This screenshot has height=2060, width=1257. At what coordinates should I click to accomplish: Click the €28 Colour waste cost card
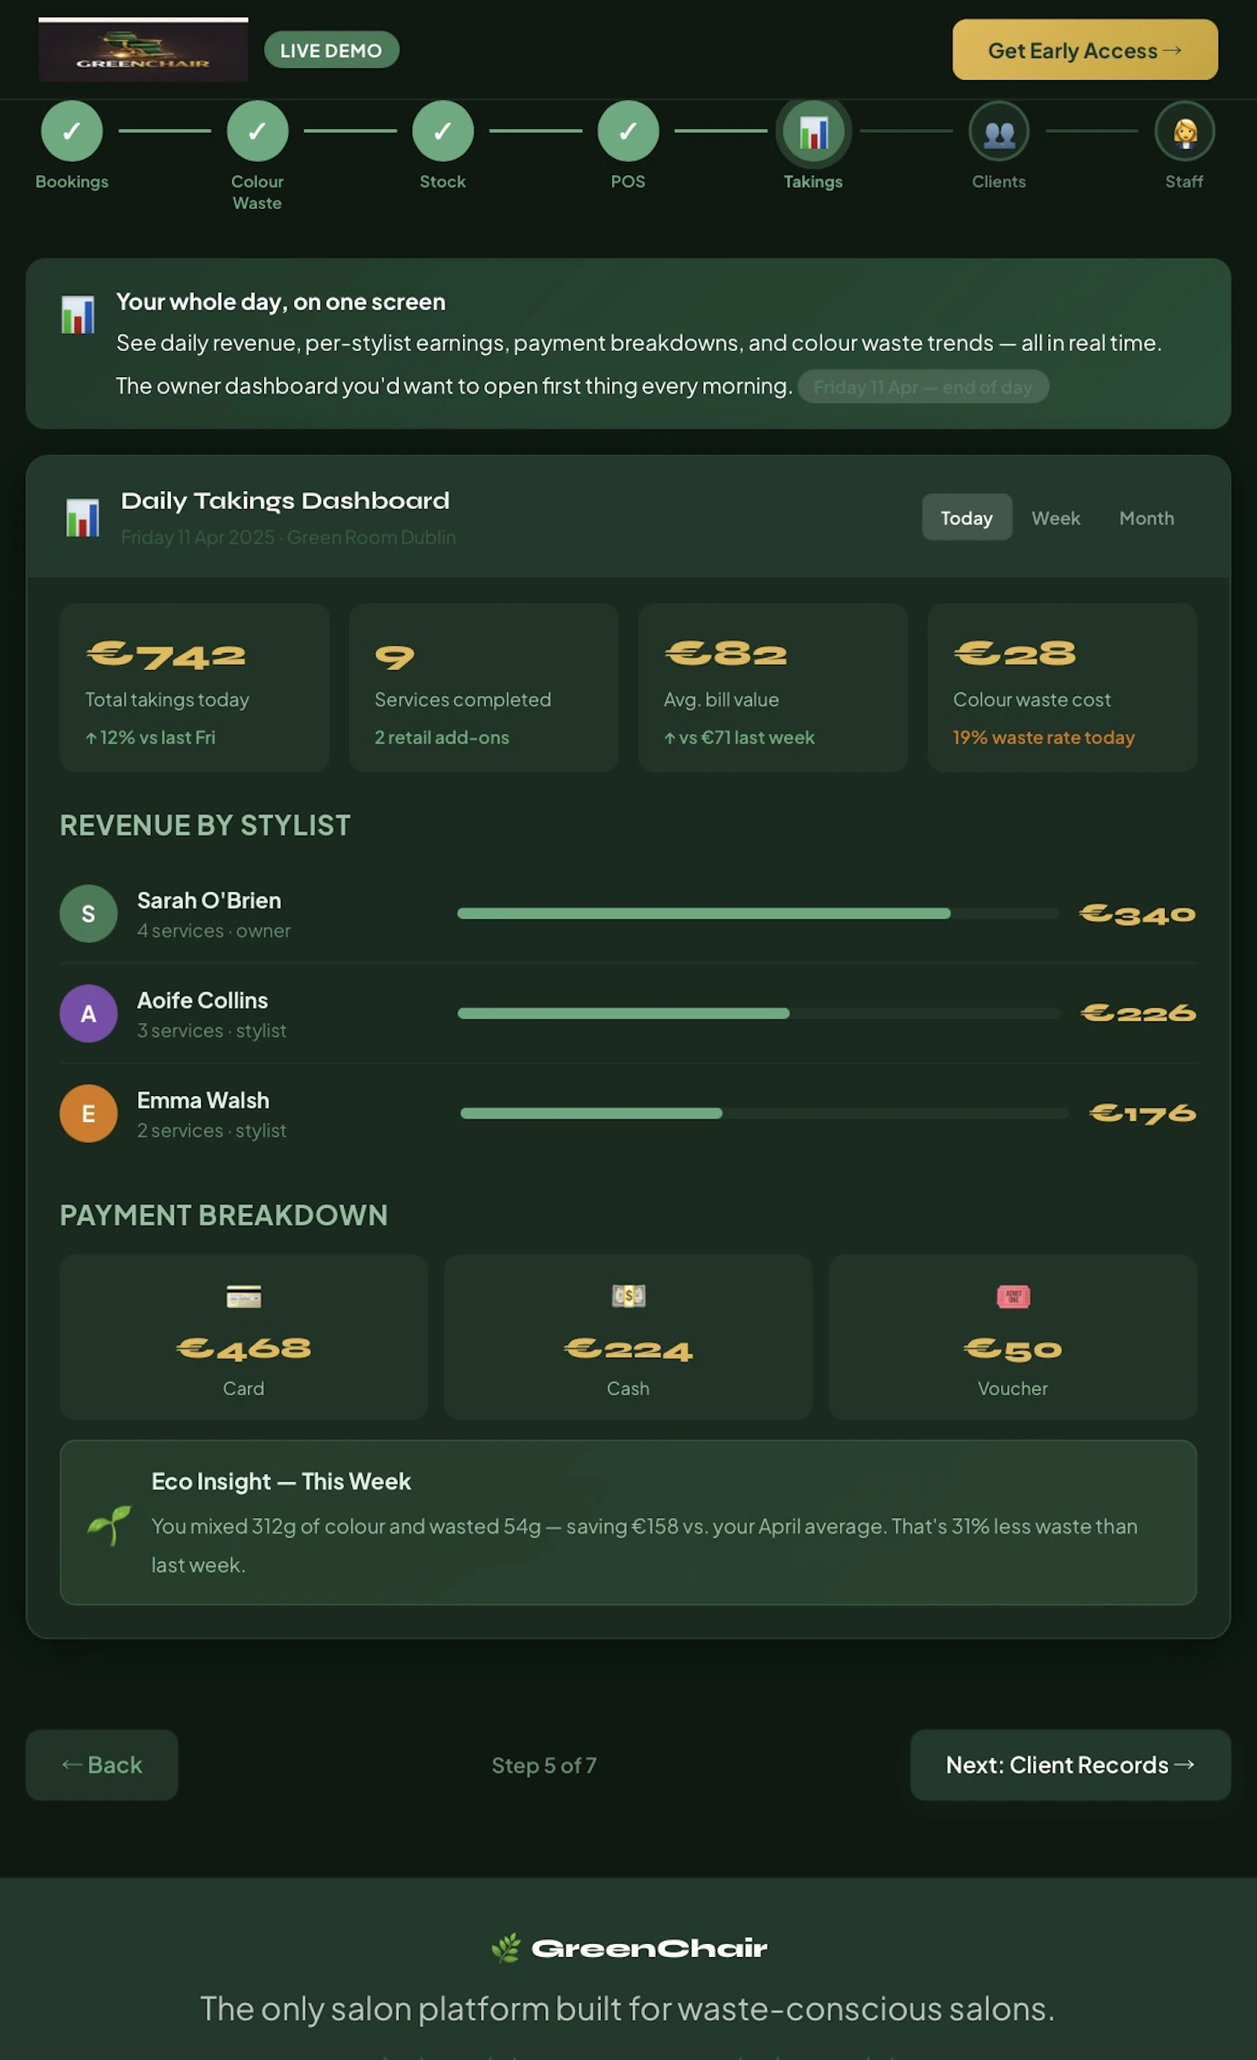tap(1062, 688)
